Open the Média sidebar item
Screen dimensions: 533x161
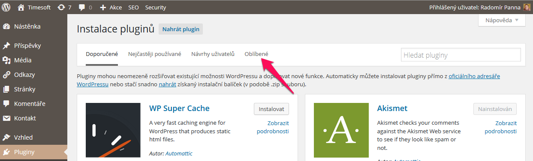(33, 60)
